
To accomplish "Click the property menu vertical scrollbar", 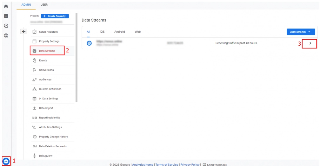I will (77, 57).
